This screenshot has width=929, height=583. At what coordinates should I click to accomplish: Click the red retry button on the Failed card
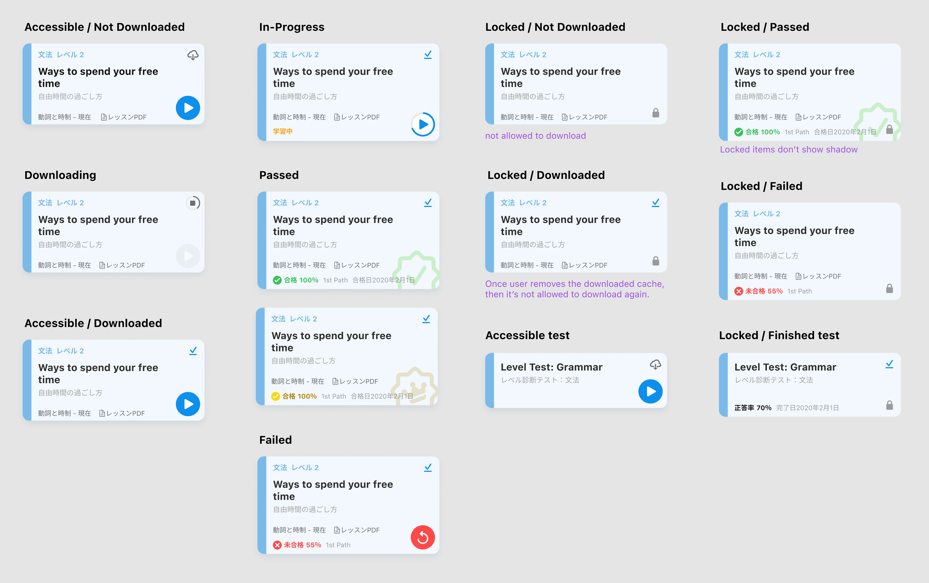(423, 537)
